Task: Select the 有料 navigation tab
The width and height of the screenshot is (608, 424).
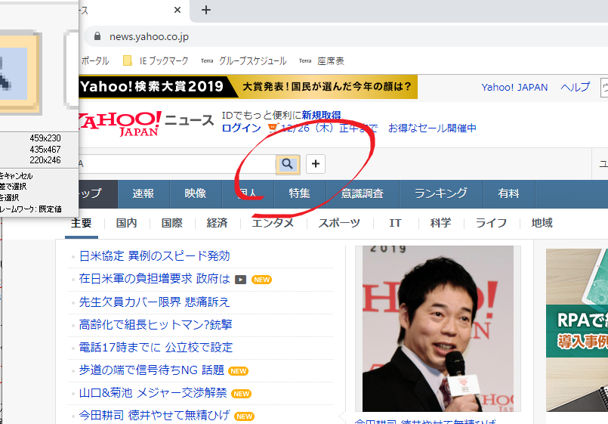Action: (509, 193)
